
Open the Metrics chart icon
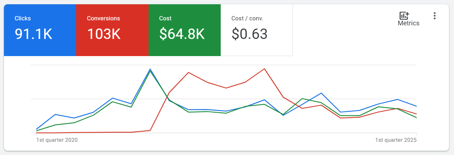[404, 16]
